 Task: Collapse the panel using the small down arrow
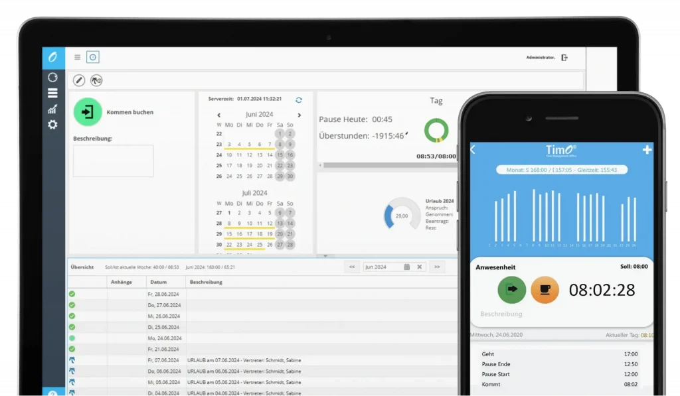coord(325,255)
